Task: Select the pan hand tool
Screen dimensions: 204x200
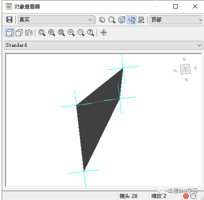Action: coord(102,20)
